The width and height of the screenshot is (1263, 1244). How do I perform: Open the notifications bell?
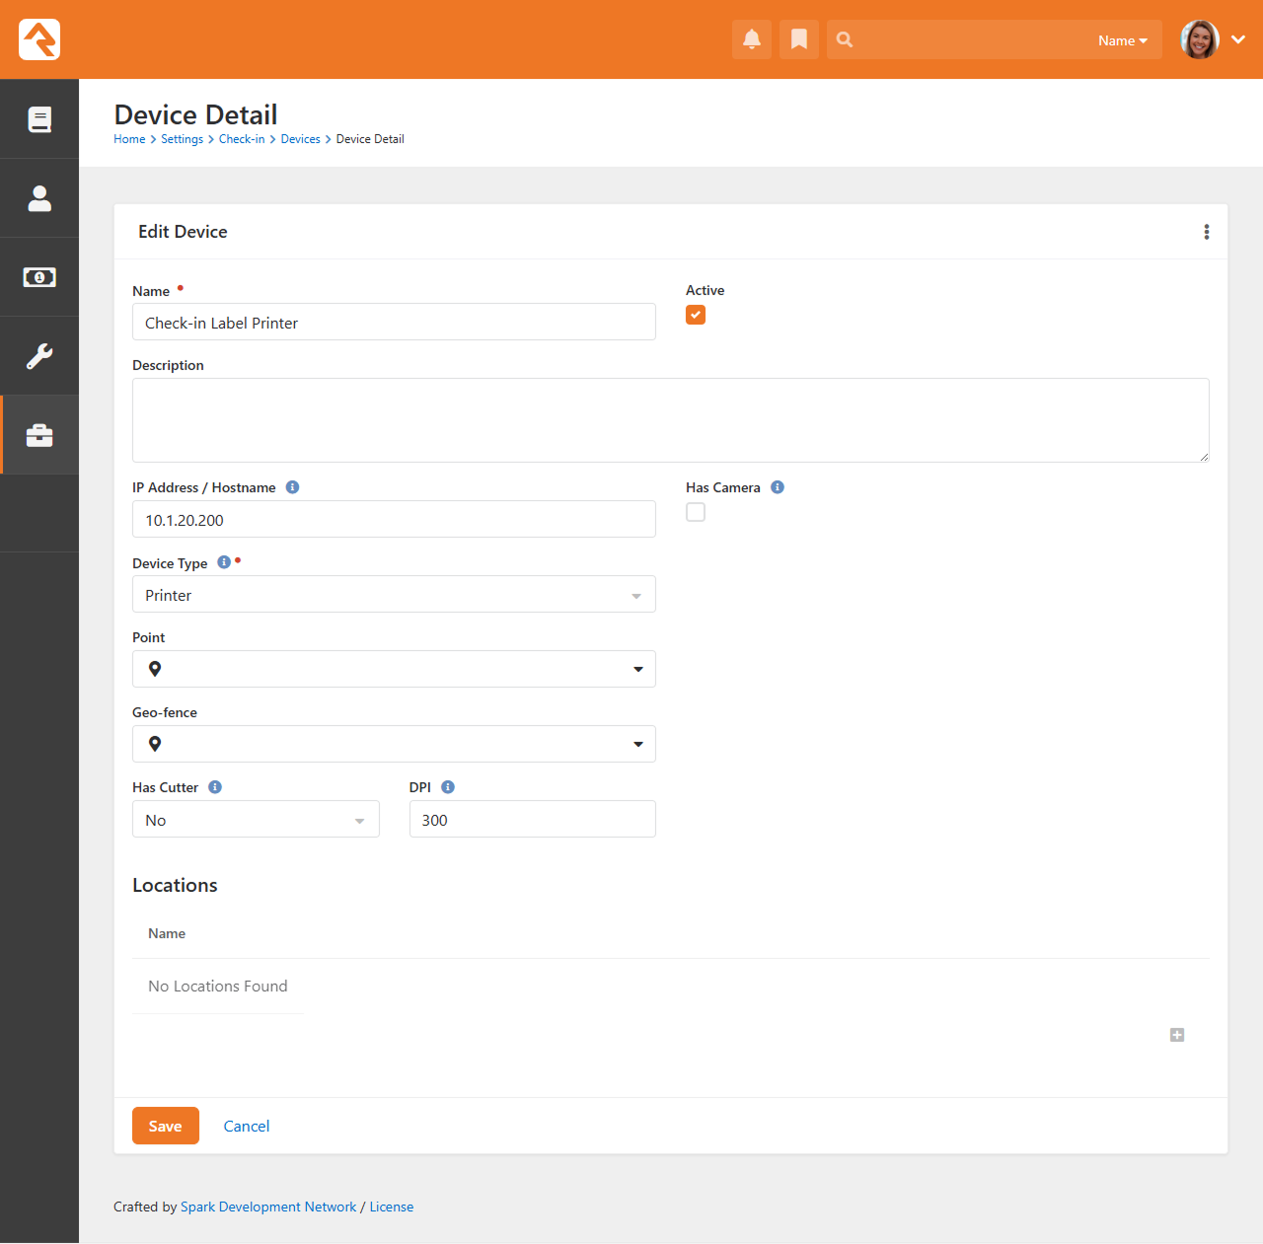point(752,39)
